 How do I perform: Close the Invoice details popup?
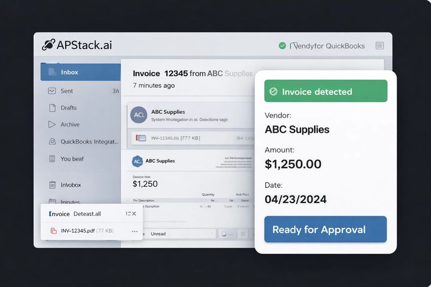click(134, 214)
